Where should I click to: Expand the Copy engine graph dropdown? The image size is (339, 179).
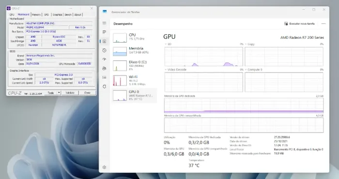[246, 44]
